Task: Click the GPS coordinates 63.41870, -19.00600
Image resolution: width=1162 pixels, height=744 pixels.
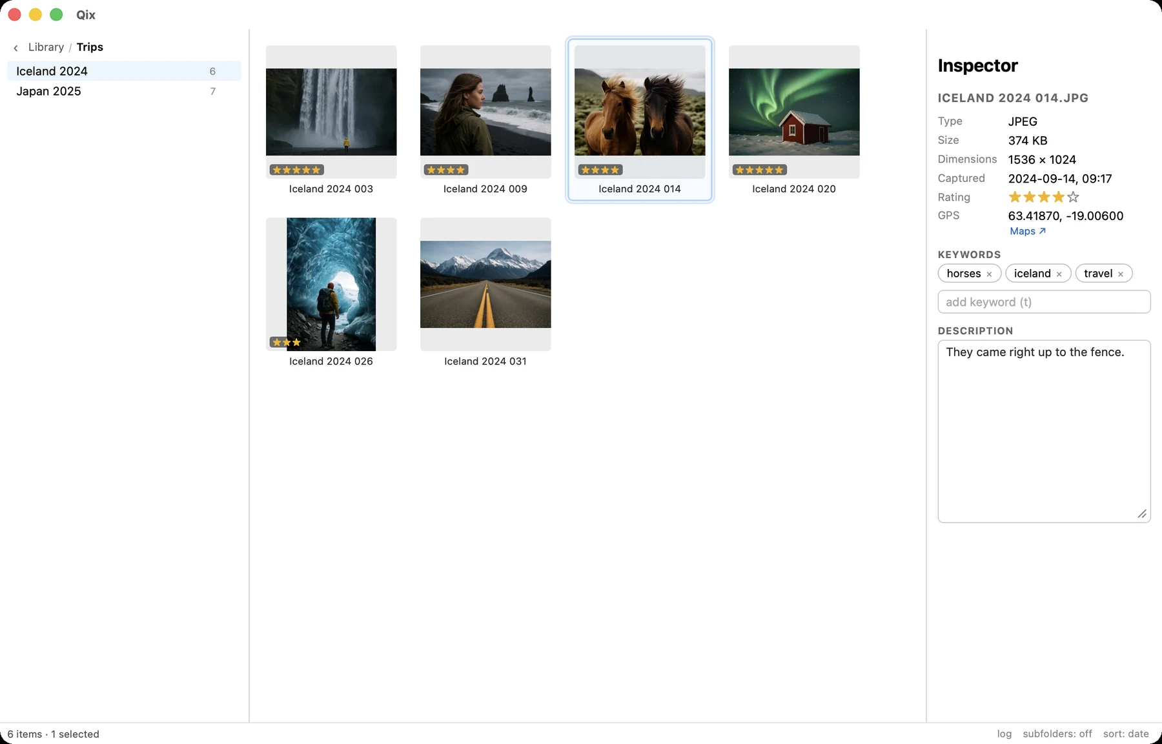Action: tap(1066, 216)
